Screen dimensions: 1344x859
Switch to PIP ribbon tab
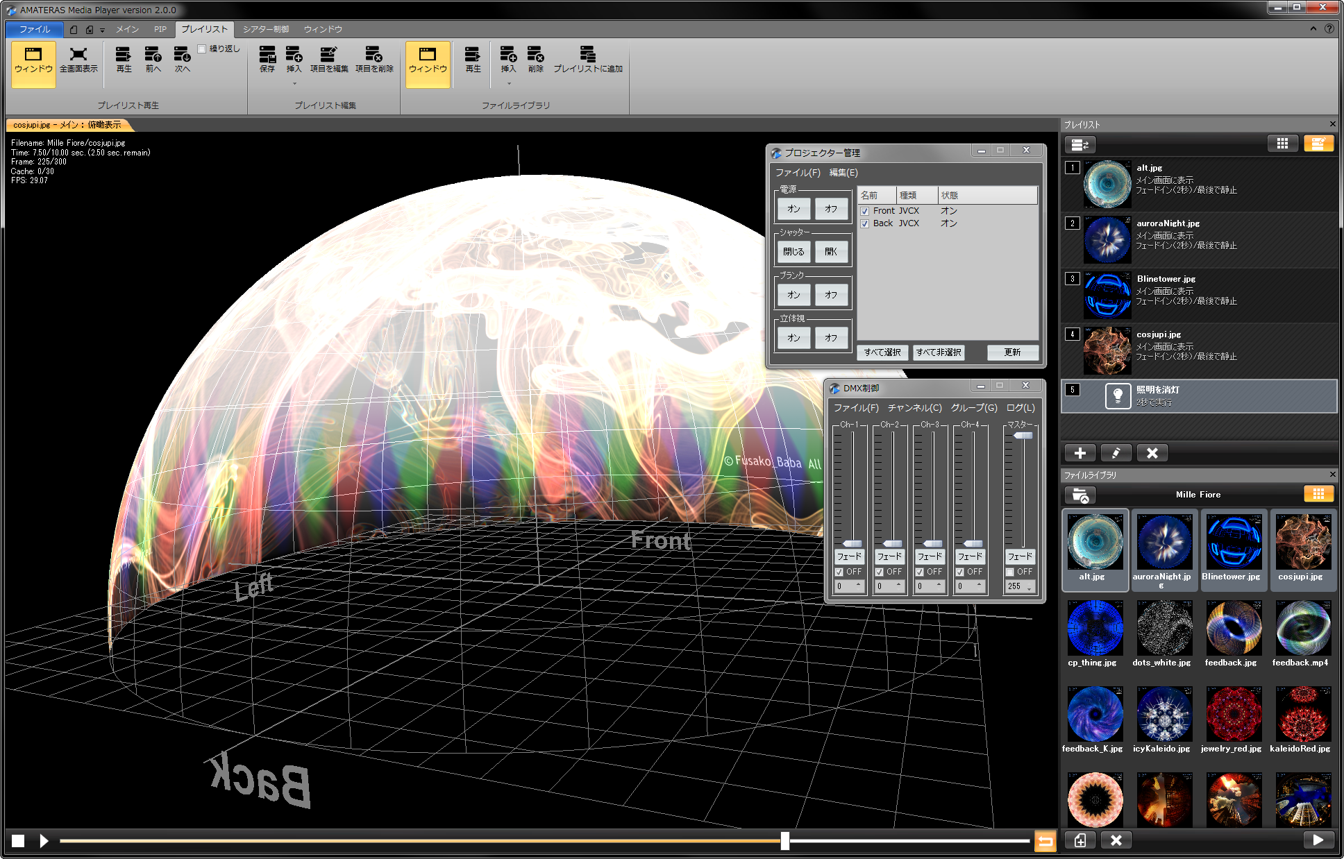(160, 29)
